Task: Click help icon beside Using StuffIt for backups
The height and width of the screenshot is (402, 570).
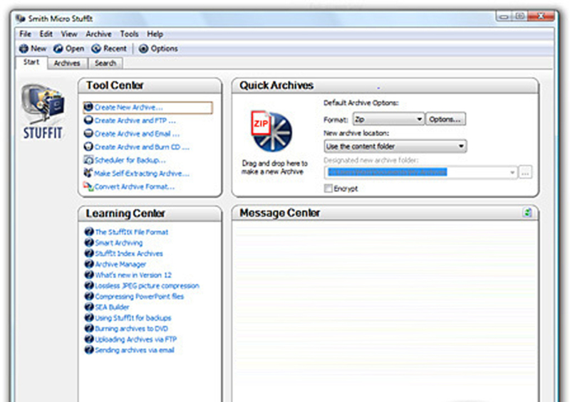Action: tap(89, 317)
